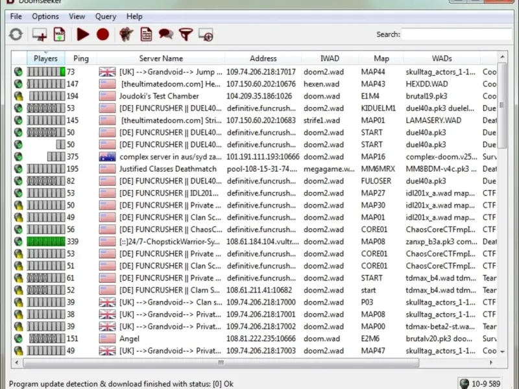Click US flag on Angel server row
The width and height of the screenshot is (519, 389).
click(x=107, y=338)
